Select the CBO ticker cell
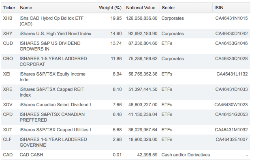 click(8, 59)
